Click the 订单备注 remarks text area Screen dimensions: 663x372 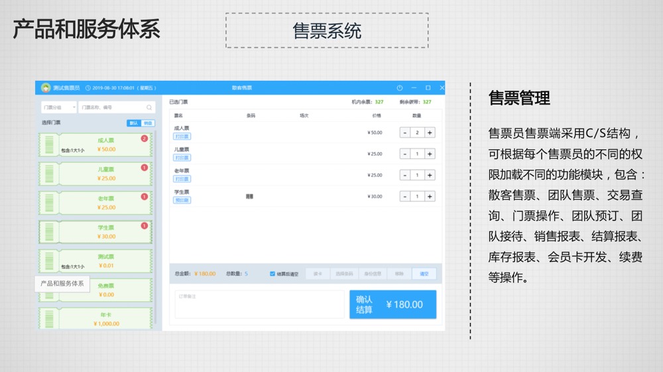[x=259, y=304]
